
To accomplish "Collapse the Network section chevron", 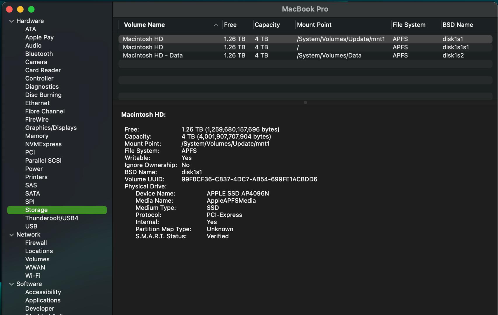I will coord(11,235).
